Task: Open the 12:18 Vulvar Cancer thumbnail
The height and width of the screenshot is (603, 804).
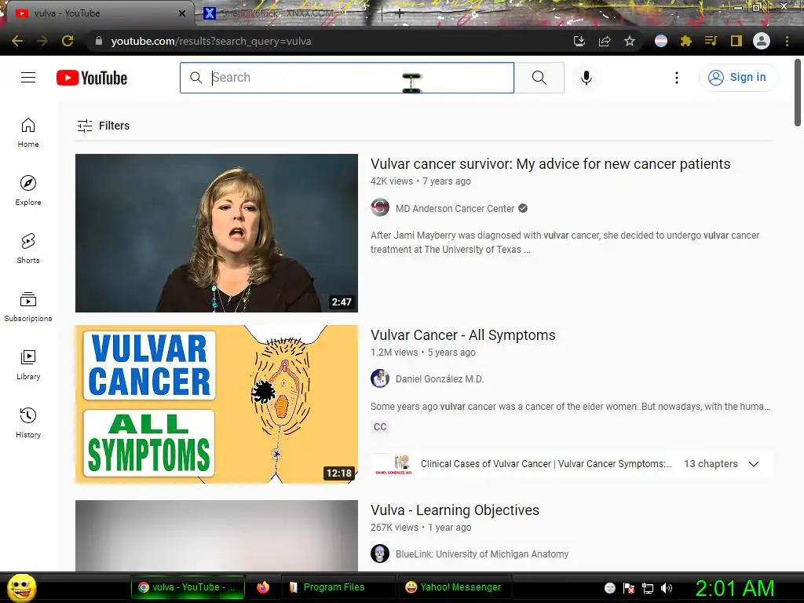Action: [x=217, y=404]
